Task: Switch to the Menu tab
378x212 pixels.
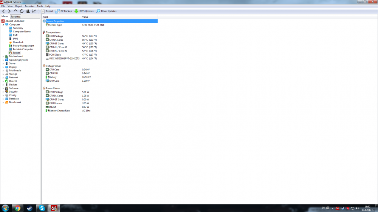Action: point(5,16)
